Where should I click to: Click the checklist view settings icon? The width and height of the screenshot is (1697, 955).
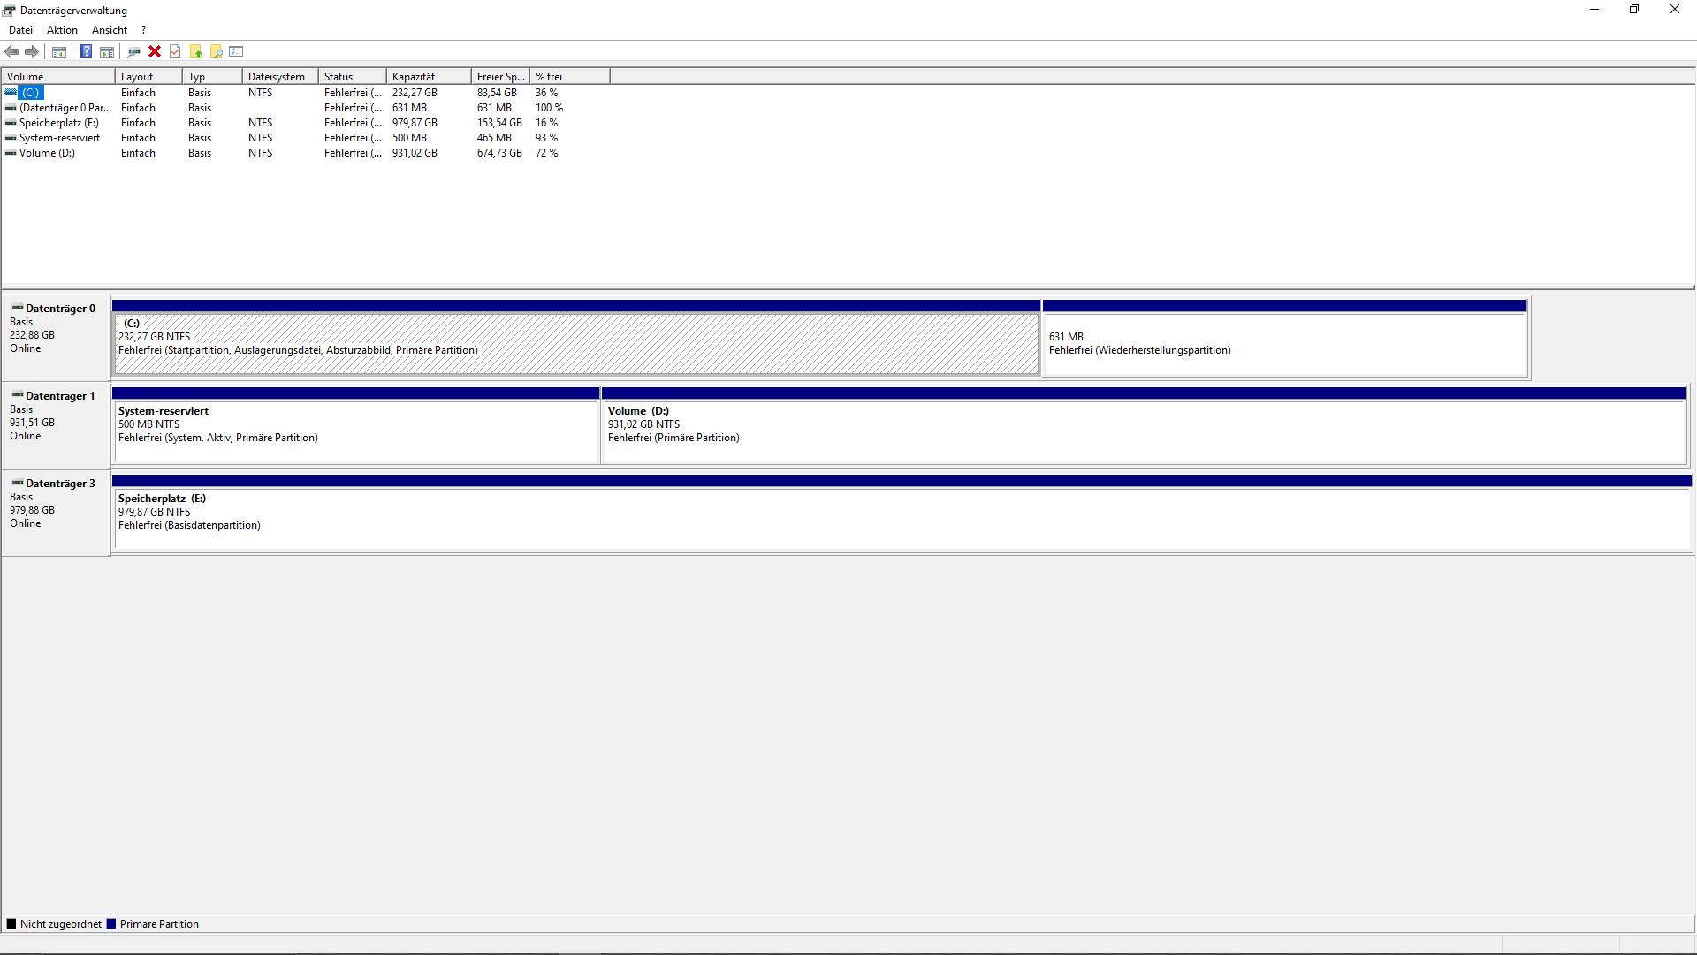[x=236, y=51]
